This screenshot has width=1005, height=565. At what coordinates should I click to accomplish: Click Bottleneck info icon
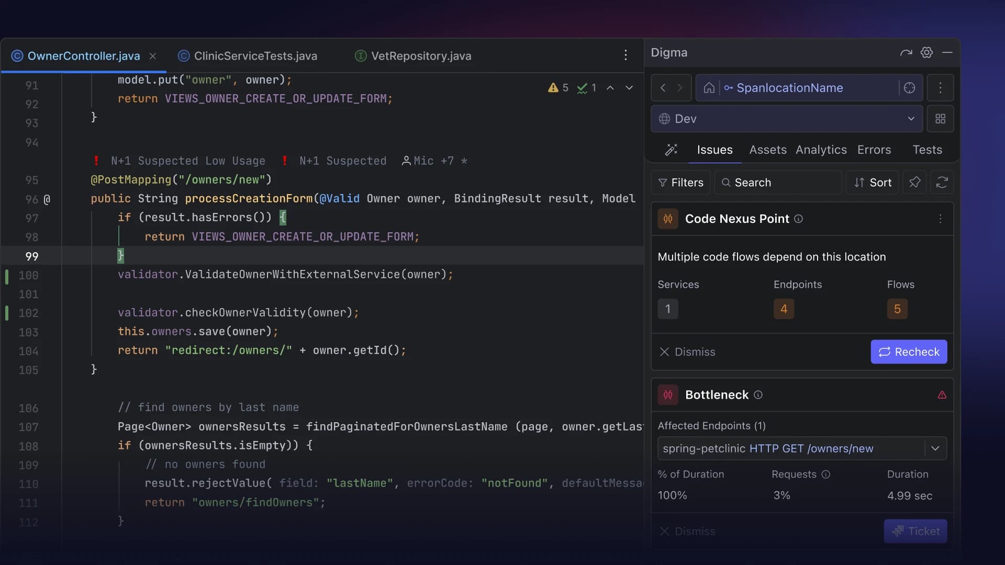pyautogui.click(x=758, y=395)
